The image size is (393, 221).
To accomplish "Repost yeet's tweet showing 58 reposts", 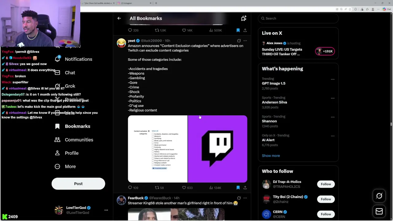I will point(159,188).
